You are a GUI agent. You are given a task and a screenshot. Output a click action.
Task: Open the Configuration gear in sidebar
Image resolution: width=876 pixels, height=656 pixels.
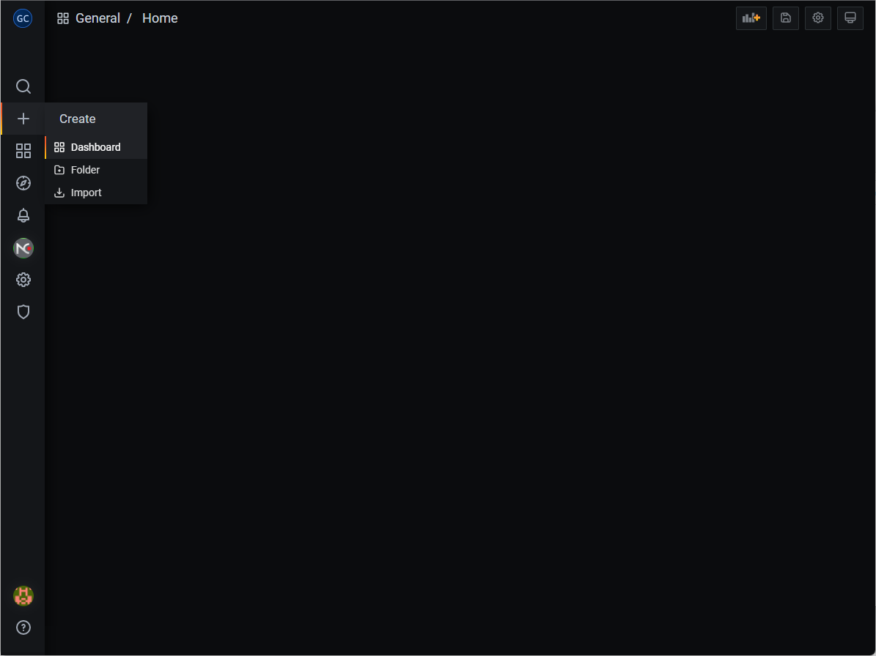point(23,280)
